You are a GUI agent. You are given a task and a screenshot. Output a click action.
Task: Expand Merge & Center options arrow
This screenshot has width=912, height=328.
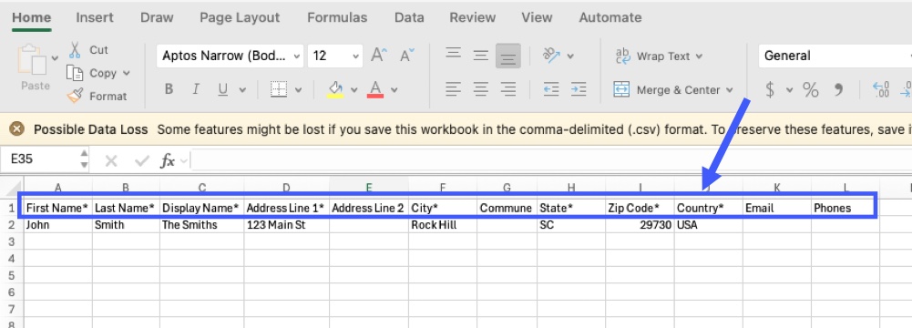[x=730, y=90]
